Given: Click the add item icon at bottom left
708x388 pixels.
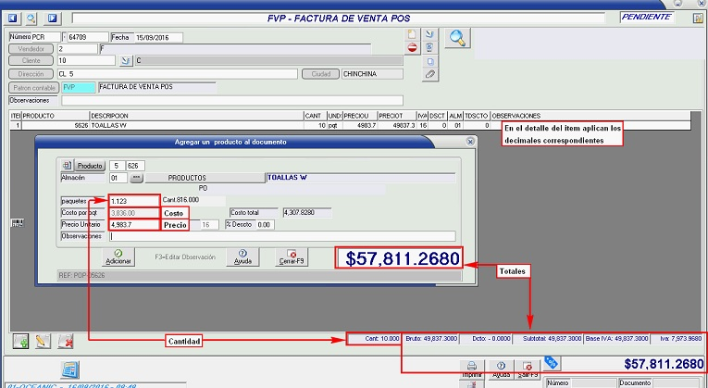Looking at the screenshot, I should [x=19, y=342].
